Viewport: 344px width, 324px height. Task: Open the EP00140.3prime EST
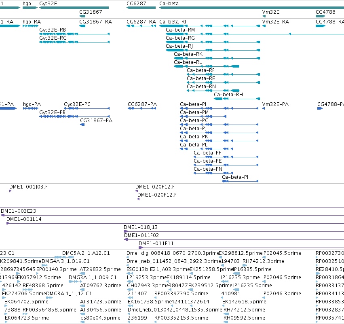57,269
